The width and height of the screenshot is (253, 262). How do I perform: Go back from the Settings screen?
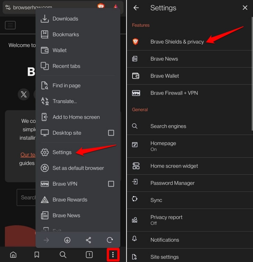tap(136, 8)
